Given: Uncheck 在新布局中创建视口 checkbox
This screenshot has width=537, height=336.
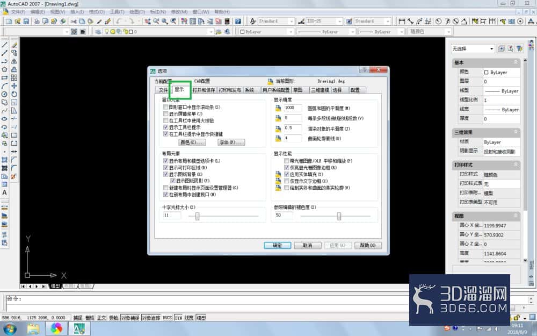Looking at the screenshot, I should (166, 195).
